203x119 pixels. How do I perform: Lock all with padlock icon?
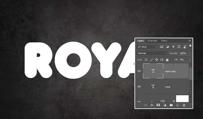[167, 60]
